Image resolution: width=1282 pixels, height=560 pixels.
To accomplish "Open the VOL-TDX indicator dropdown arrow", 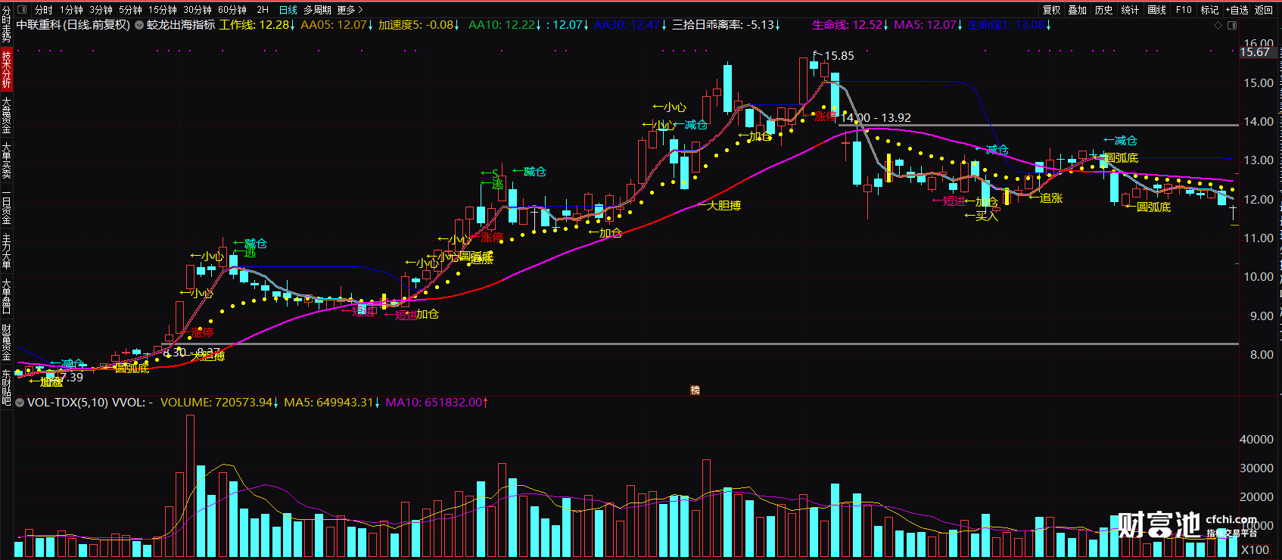I will (20, 403).
